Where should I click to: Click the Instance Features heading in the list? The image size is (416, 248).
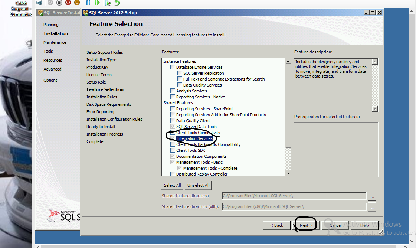coord(180,61)
